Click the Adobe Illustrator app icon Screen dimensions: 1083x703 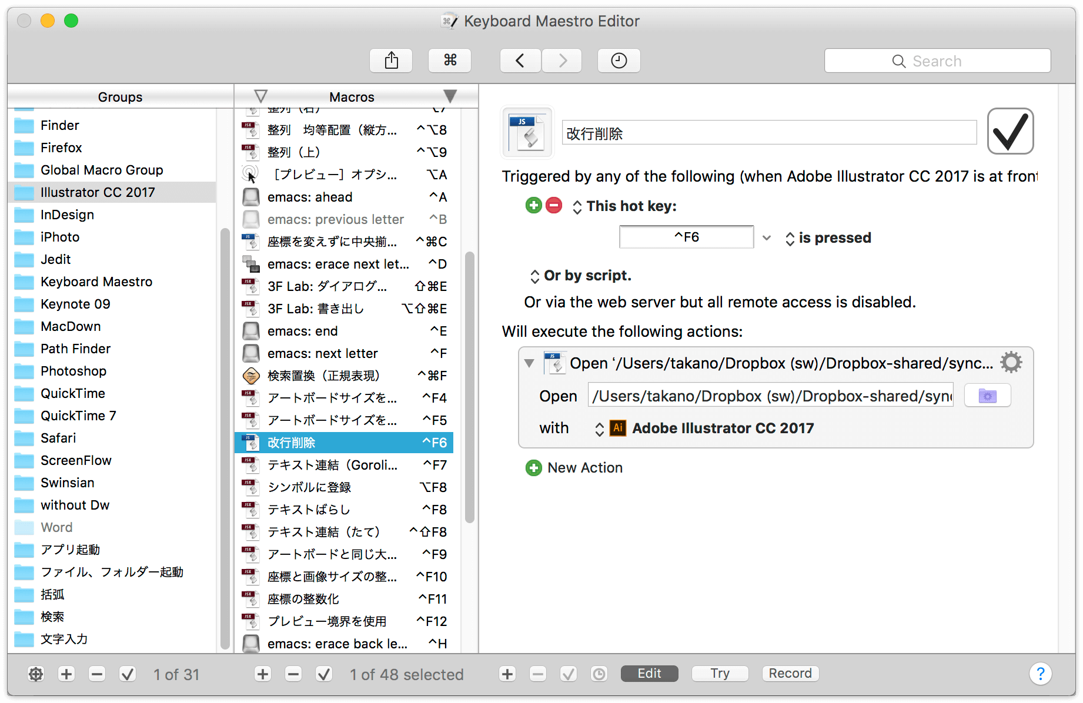click(617, 428)
